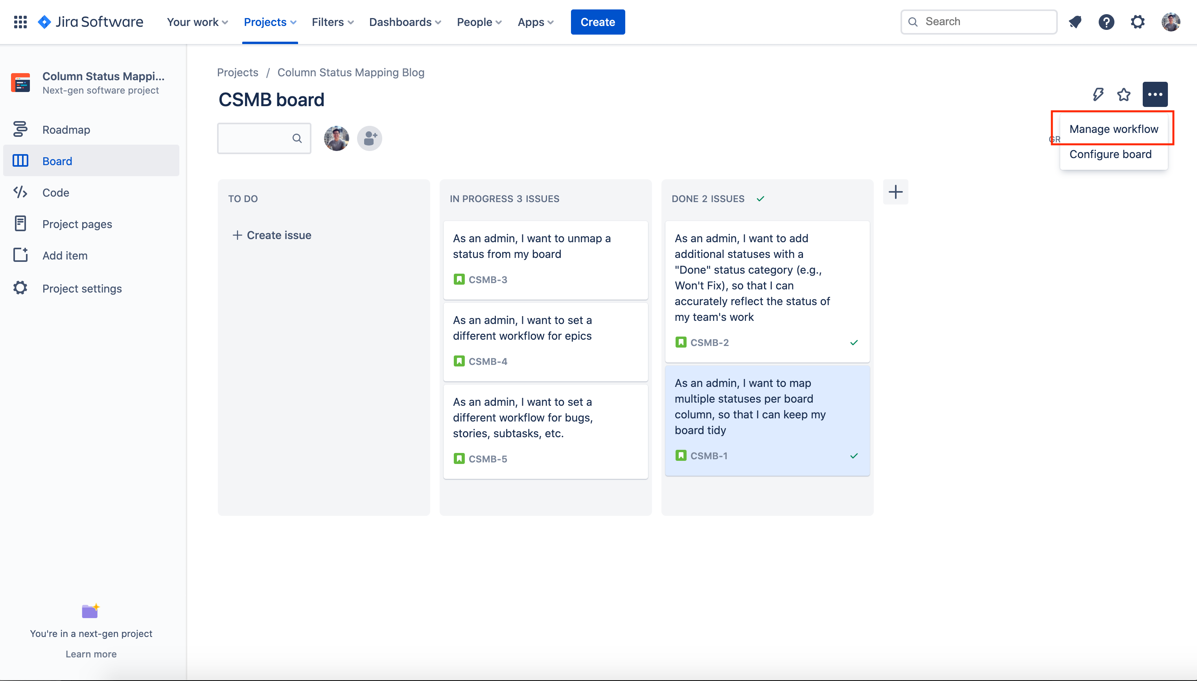1197x681 pixels.
Task: Click the notifications bell icon
Action: [1075, 22]
